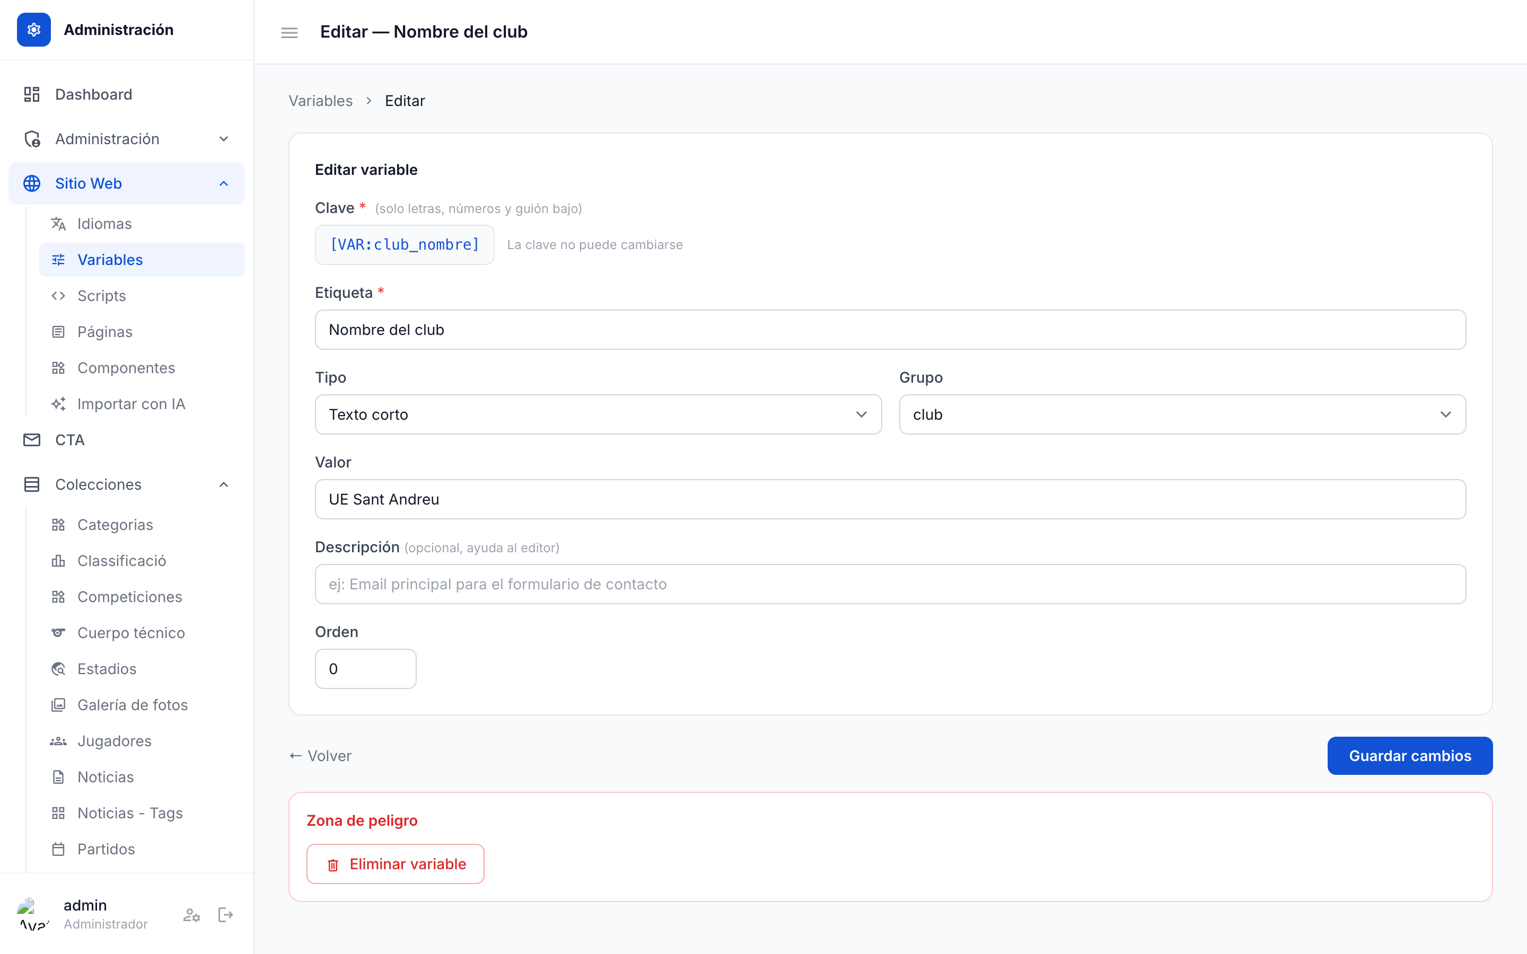This screenshot has width=1527, height=954.
Task: Open Competiciones in the sidebar
Action: point(142,597)
